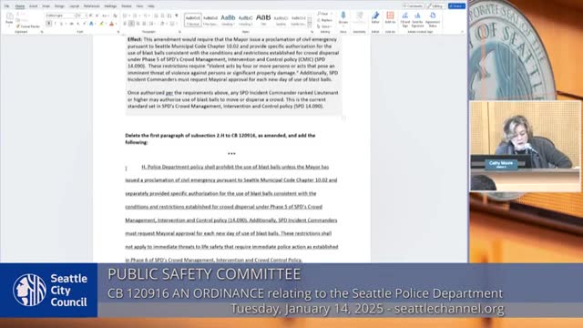Apply the yellow text highlight color

click(x=101, y=24)
